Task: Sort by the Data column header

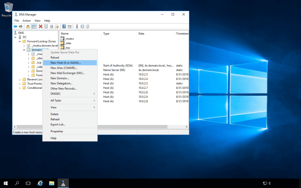Action: tap(156, 33)
